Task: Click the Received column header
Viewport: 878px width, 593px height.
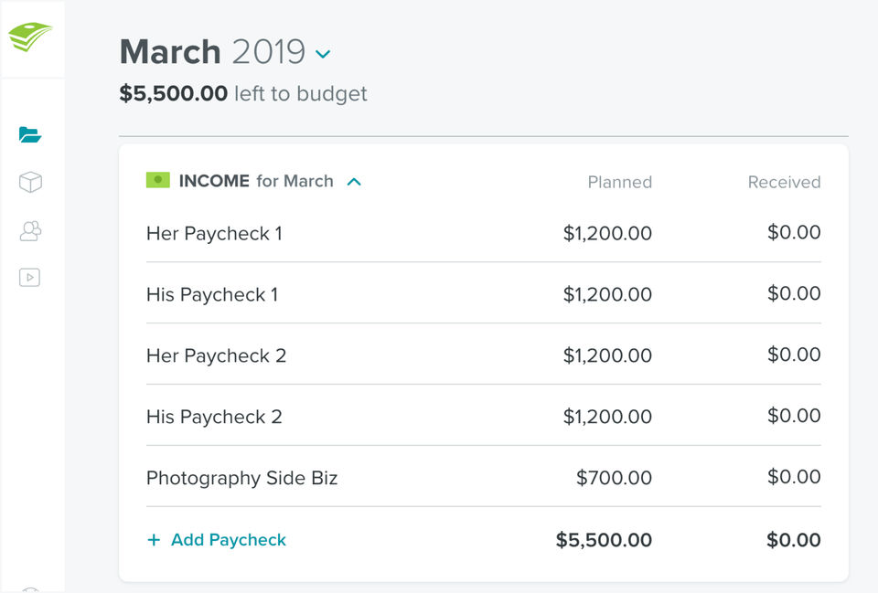Action: click(784, 182)
